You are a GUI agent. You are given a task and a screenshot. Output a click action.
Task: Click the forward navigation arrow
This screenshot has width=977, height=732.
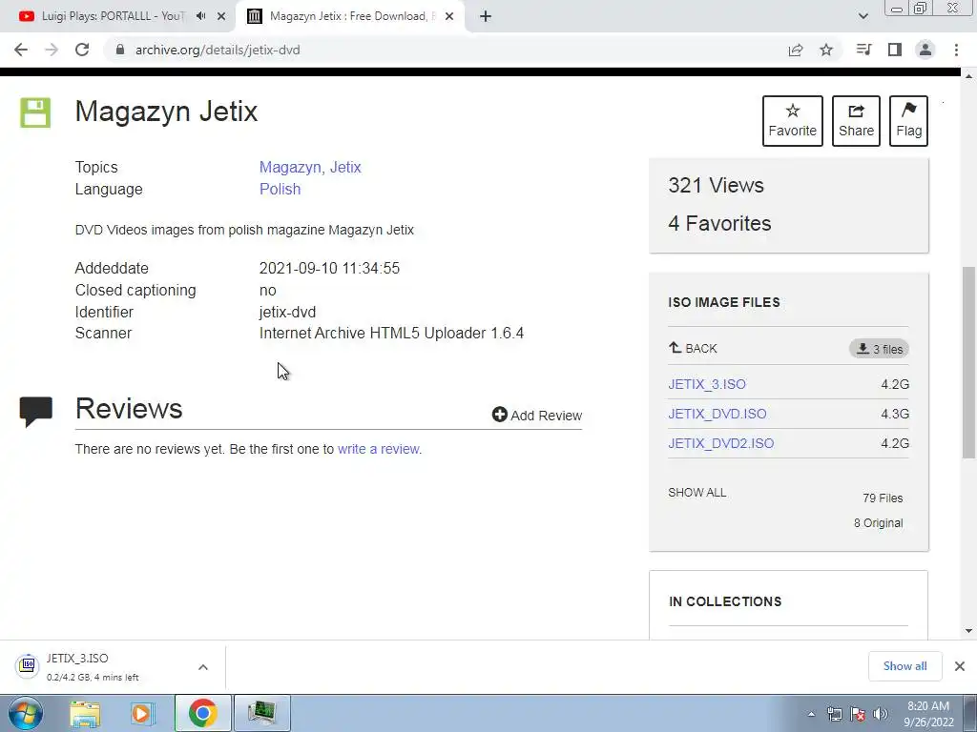[52, 50]
